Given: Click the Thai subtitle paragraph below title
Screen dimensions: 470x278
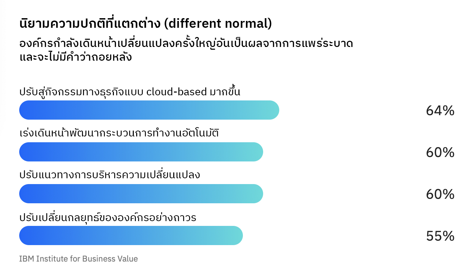Looking at the screenshot, I should 186,50.
